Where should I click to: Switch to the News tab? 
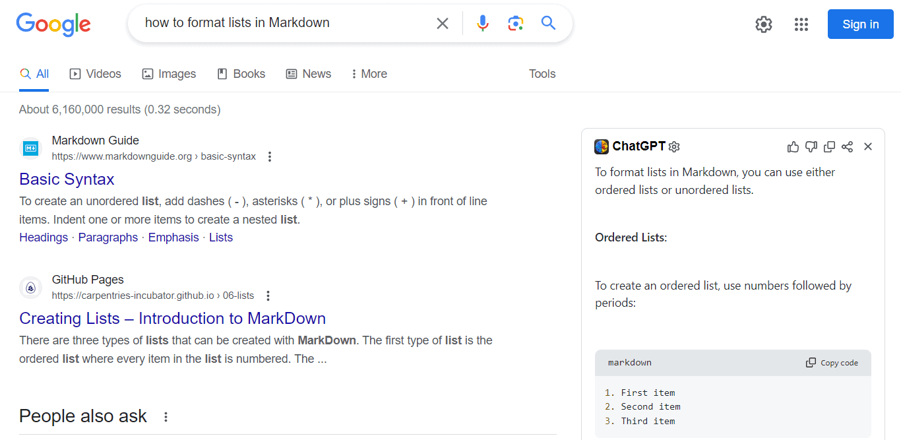(308, 74)
